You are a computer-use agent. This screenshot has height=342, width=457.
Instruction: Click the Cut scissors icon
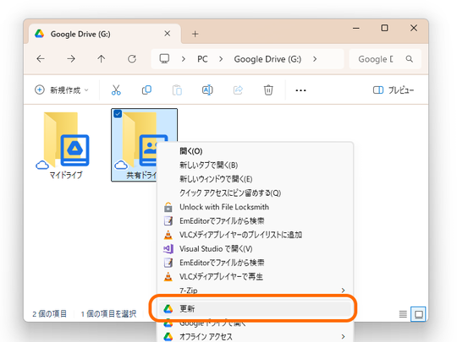tap(116, 90)
